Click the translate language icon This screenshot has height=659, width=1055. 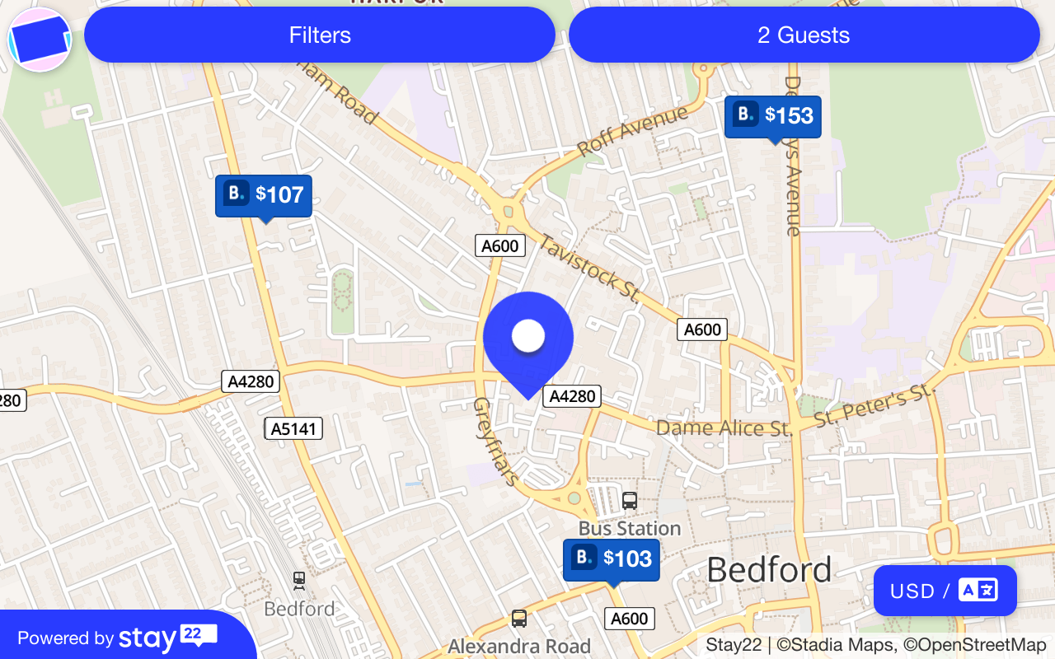[x=978, y=590]
